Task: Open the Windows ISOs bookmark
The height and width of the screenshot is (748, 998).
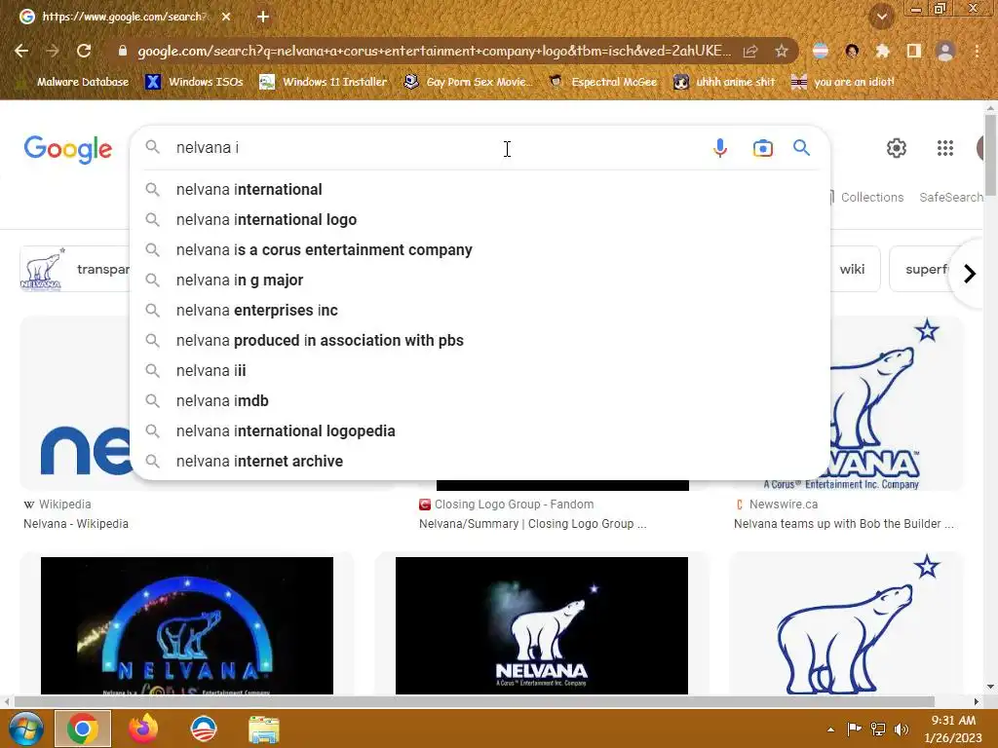Action: click(195, 82)
